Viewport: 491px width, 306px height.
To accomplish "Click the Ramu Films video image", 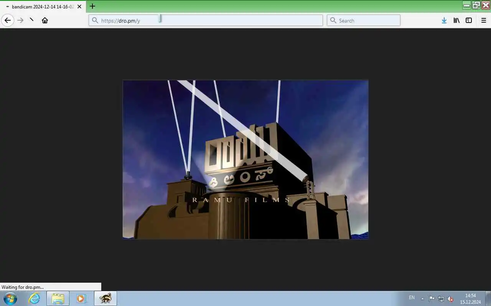I will 245,160.
